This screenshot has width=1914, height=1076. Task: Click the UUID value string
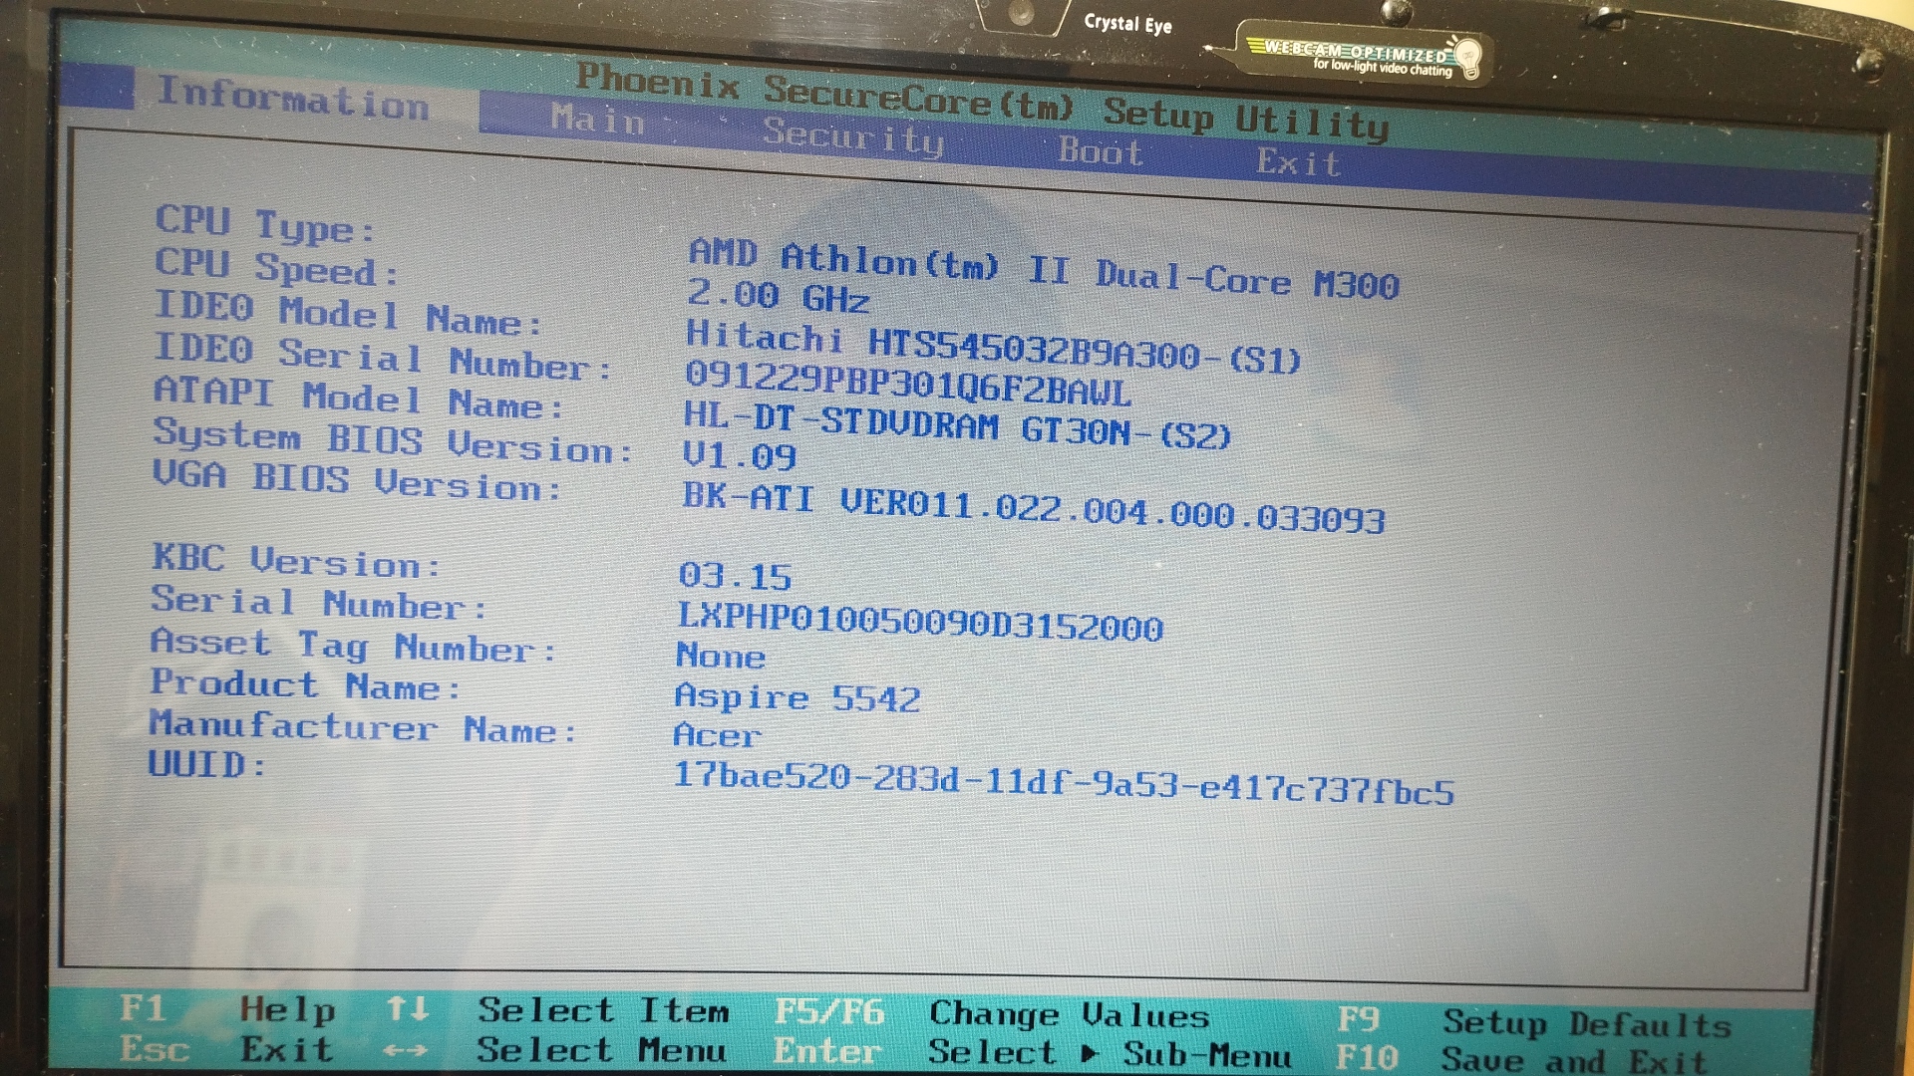[1063, 783]
